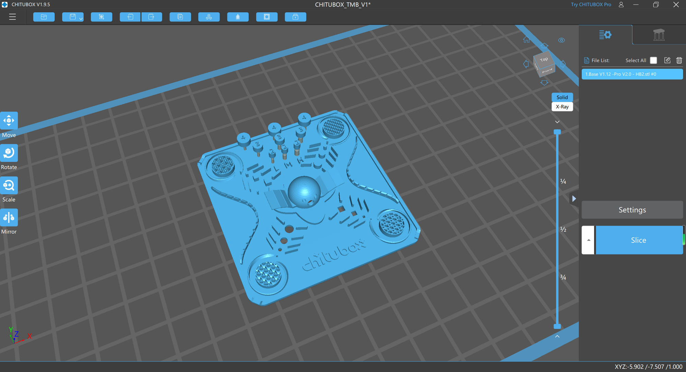The height and width of the screenshot is (372, 686).
Task: Switch to the supports pillar tab
Action: 659,35
